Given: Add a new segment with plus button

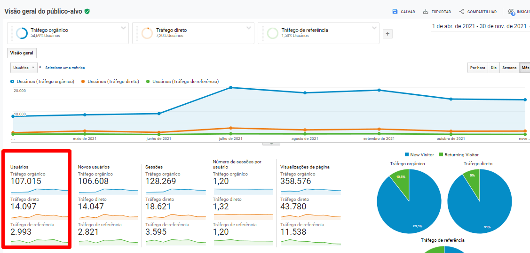Looking at the screenshot, I should click(x=388, y=33).
